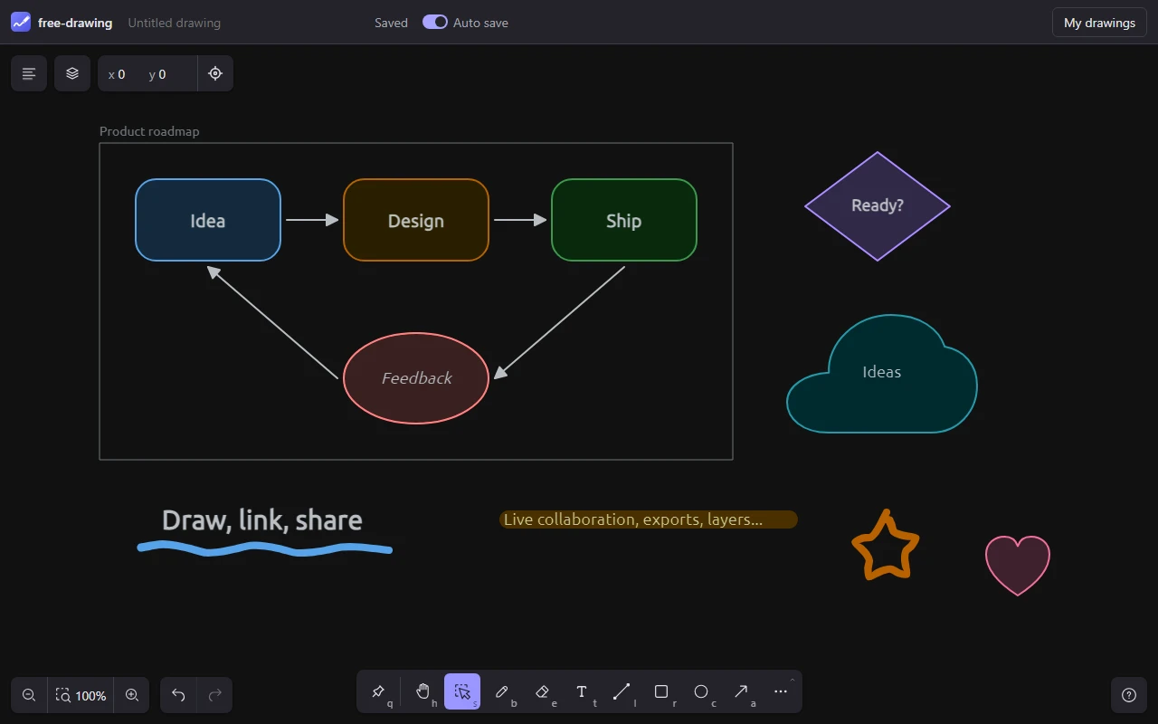This screenshot has height=724, width=1158.
Task: Click the Untitled drawing title field
Action: pyautogui.click(x=175, y=23)
